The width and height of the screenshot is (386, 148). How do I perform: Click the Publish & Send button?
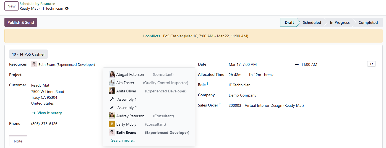click(21, 22)
